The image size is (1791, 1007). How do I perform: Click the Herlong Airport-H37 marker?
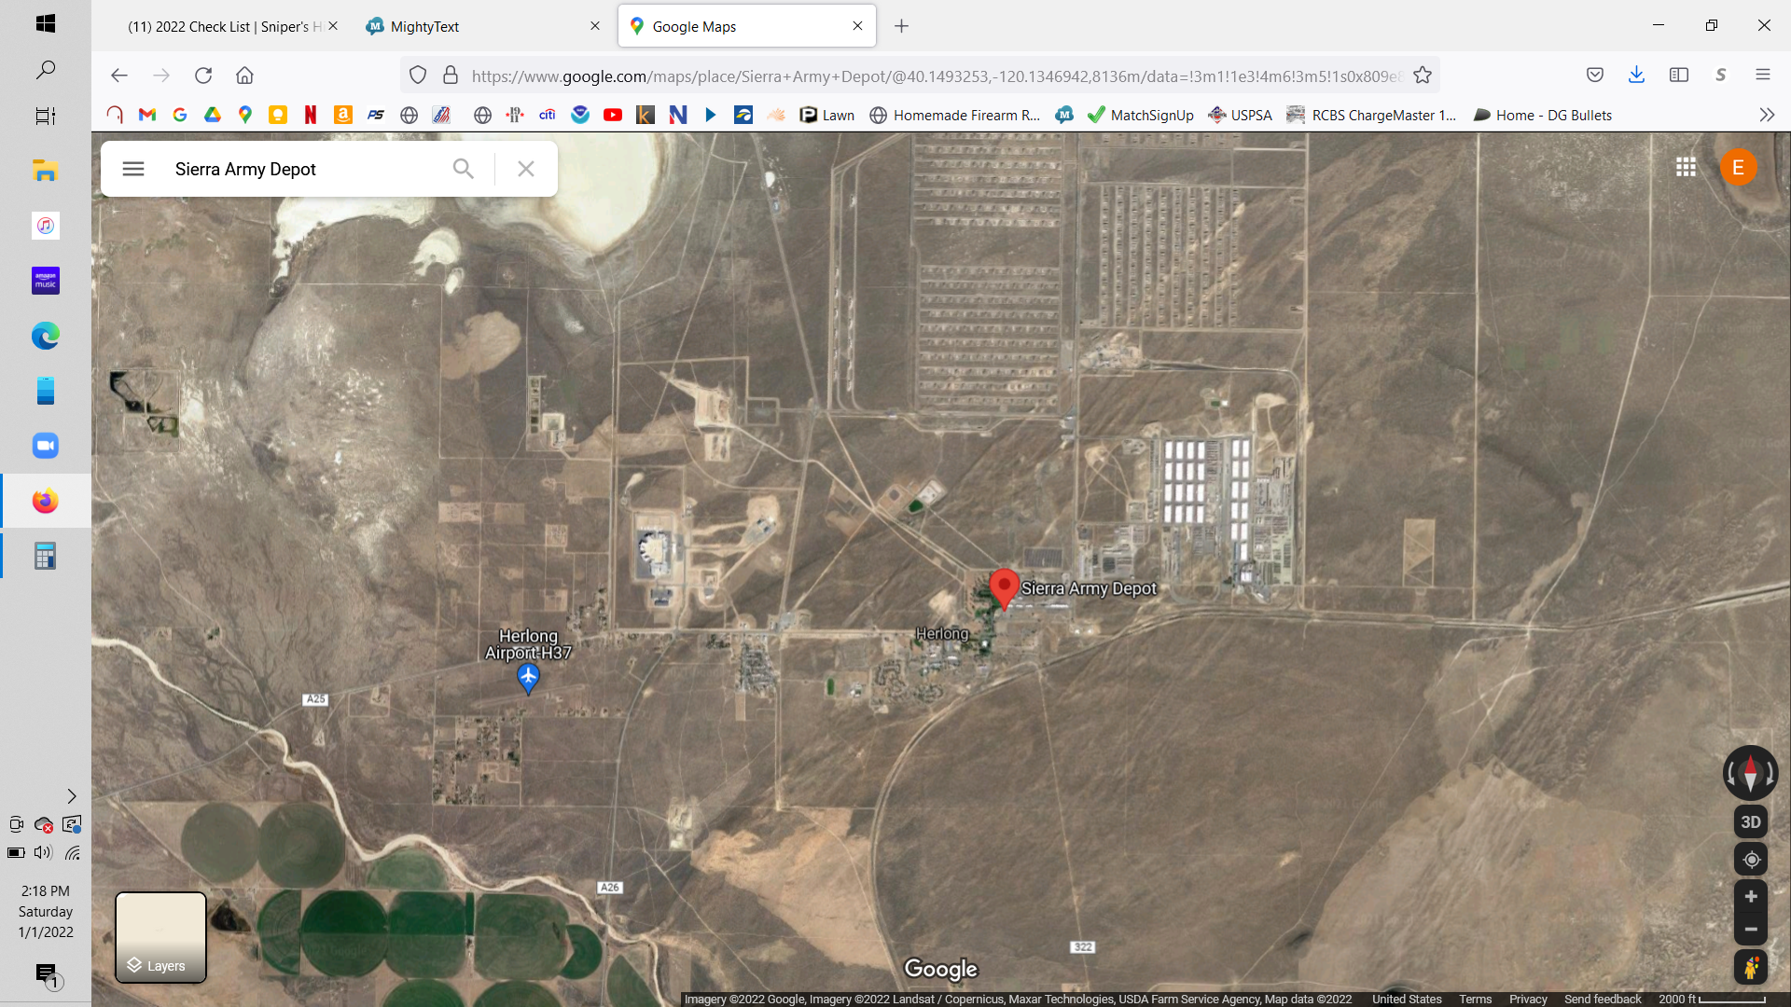pyautogui.click(x=528, y=679)
